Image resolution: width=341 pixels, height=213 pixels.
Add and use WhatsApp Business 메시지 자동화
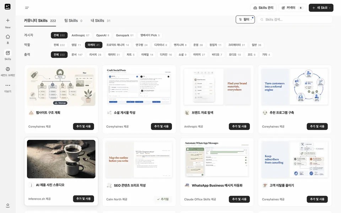click(239, 199)
